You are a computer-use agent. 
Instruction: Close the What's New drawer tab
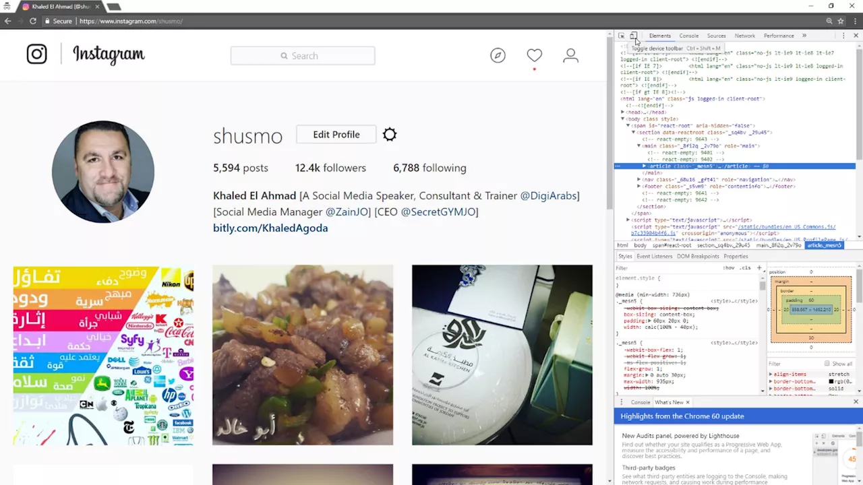688,402
